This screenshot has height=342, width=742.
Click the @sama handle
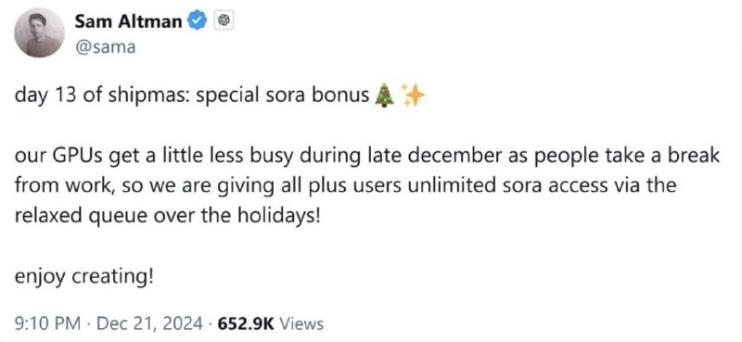coord(105,47)
